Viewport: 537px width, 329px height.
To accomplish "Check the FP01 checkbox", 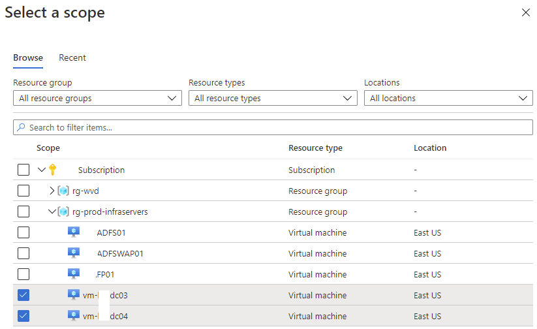I will point(23,274).
